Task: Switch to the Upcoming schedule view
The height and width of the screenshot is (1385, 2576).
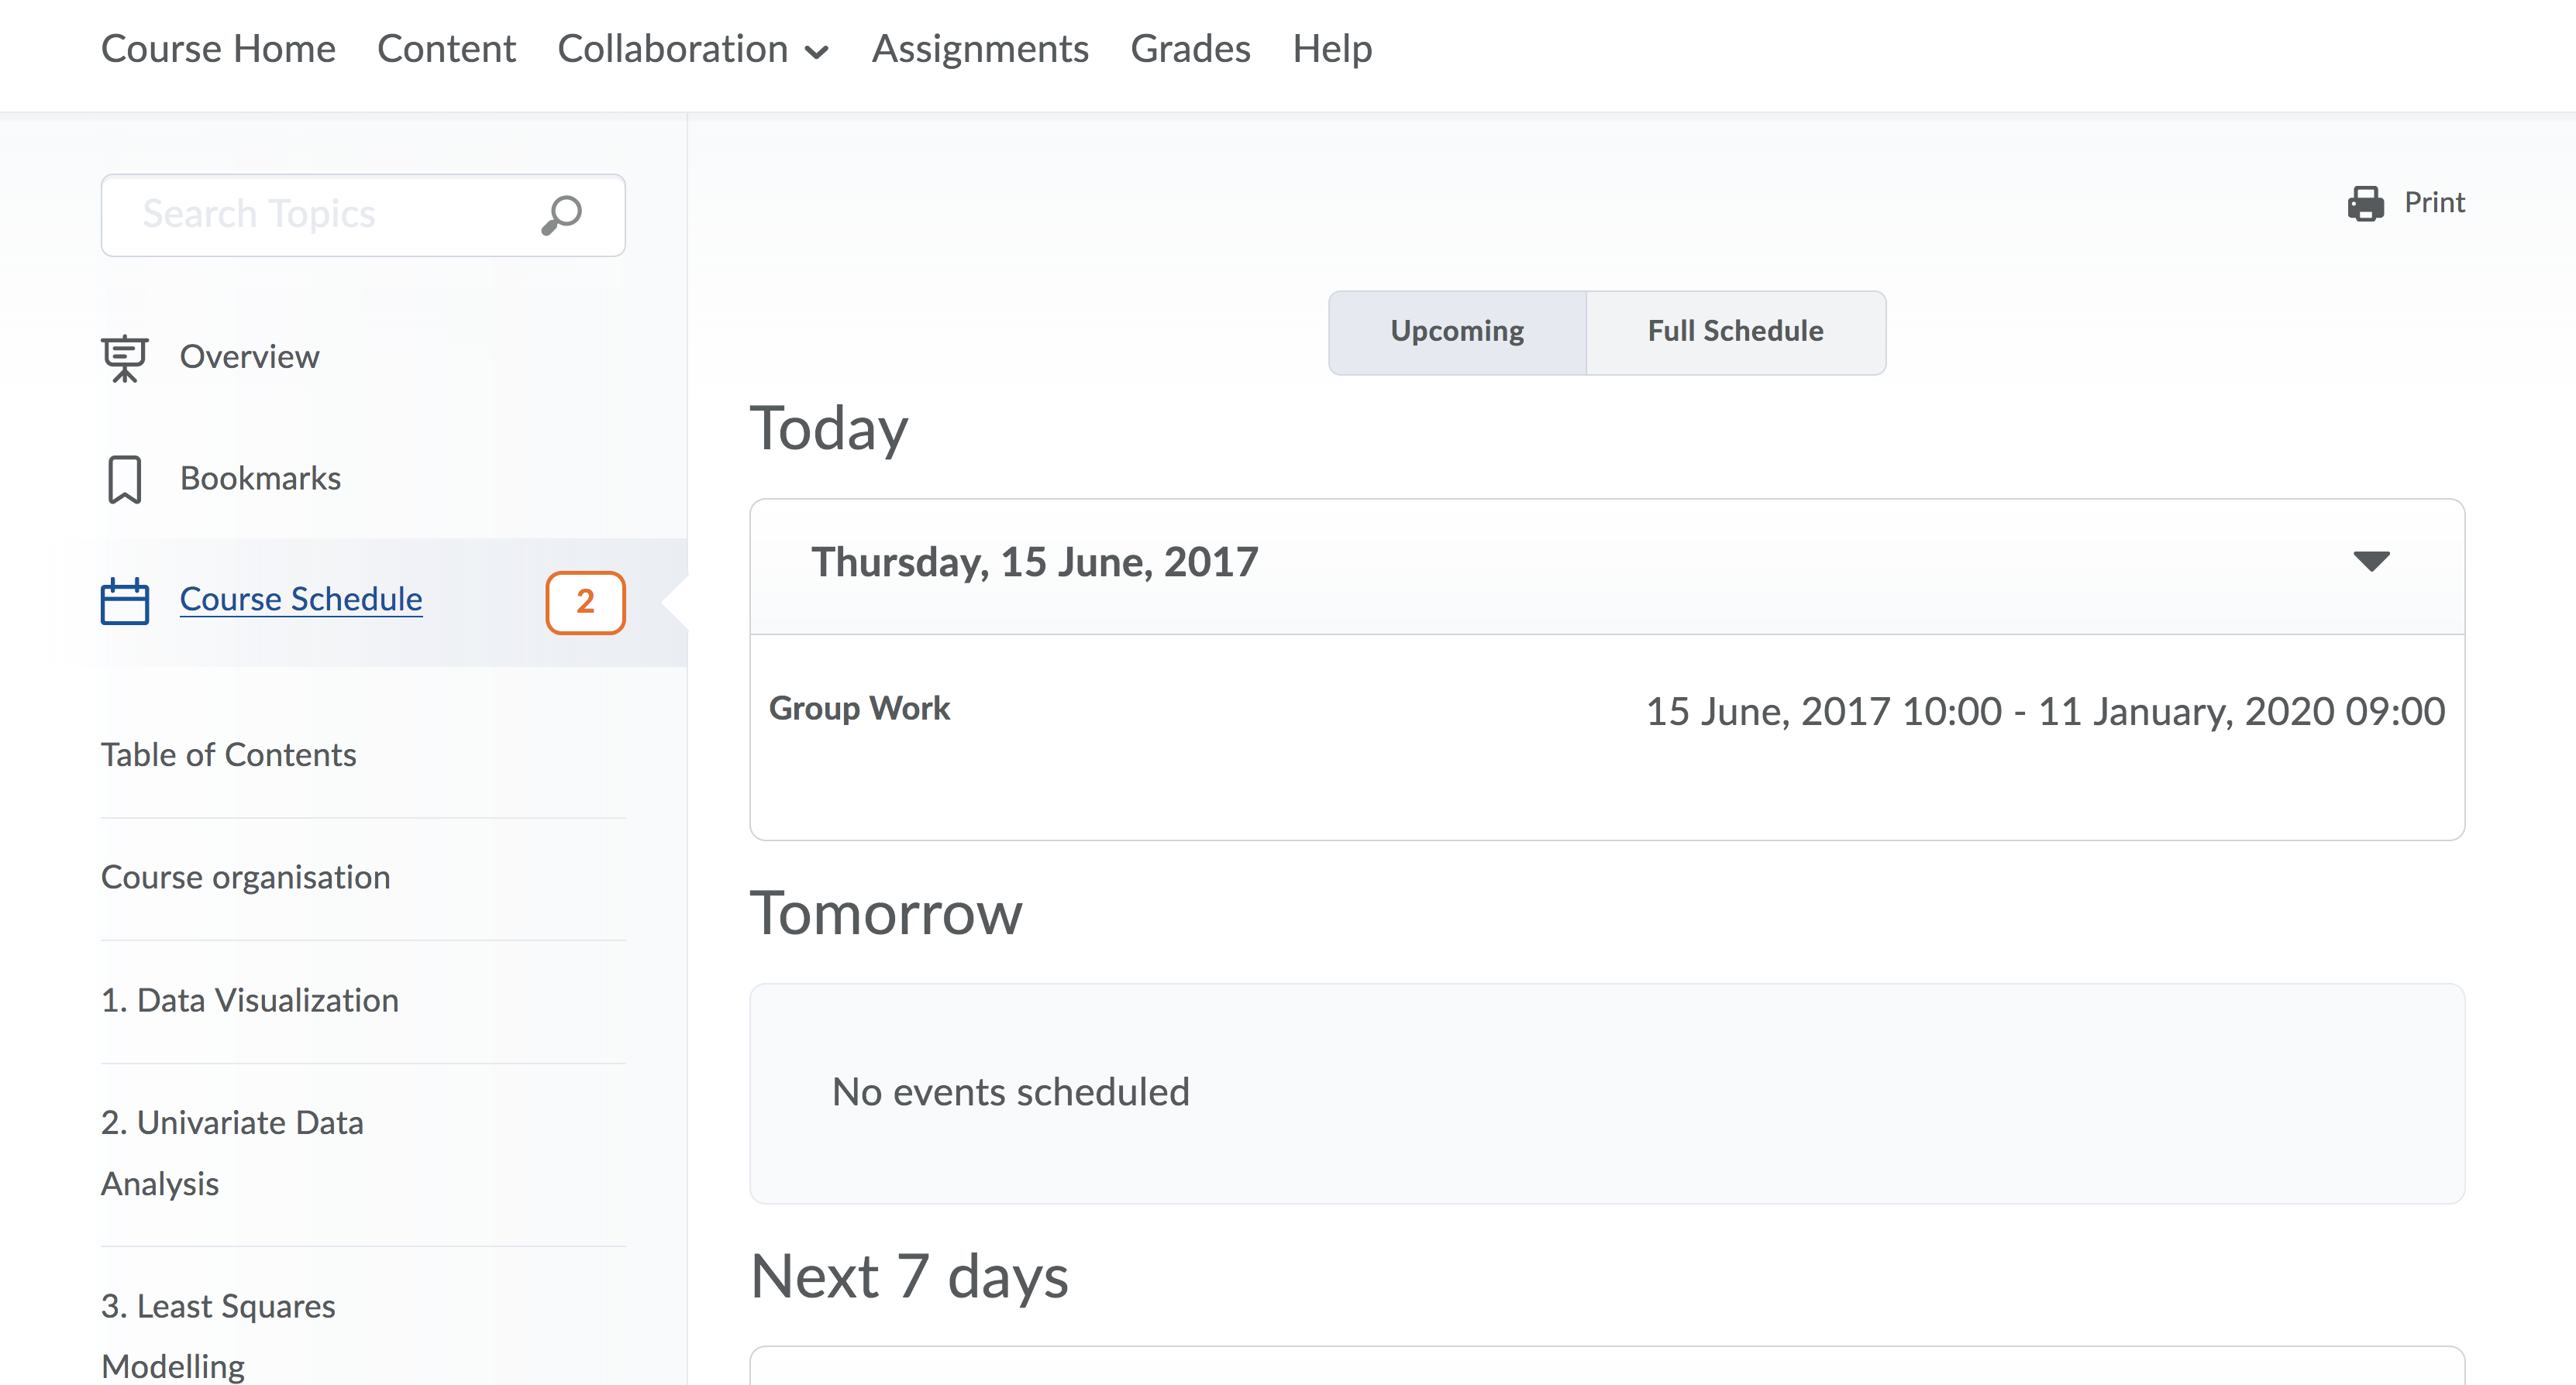Action: point(1456,332)
